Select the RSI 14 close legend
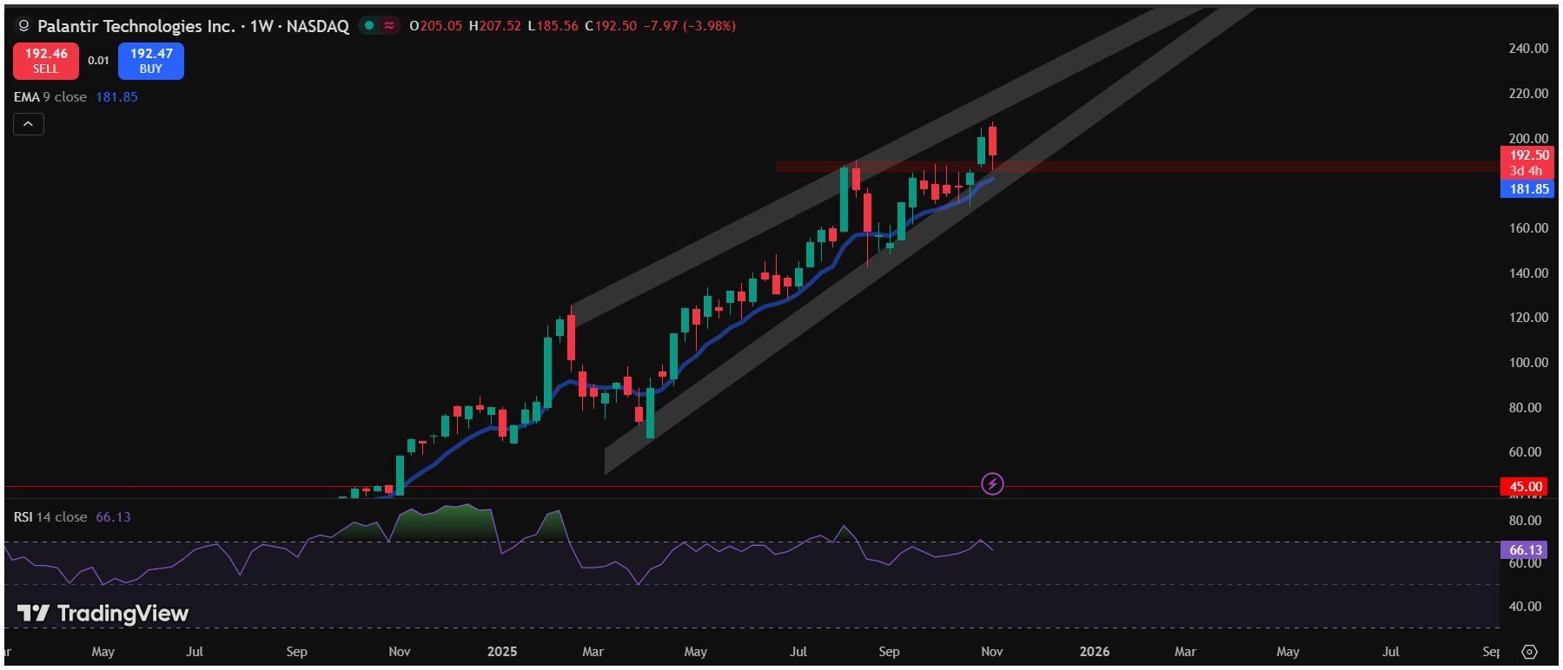This screenshot has height=670, width=1563. click(x=50, y=517)
